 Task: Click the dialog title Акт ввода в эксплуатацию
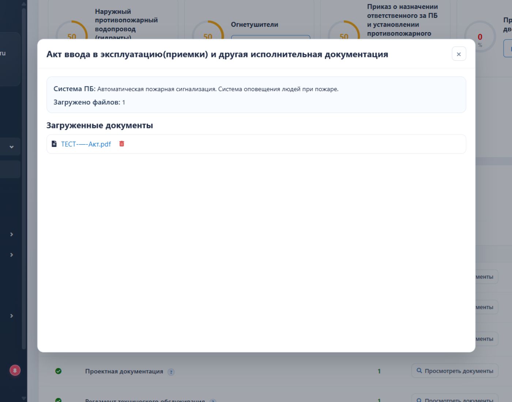[x=217, y=54]
